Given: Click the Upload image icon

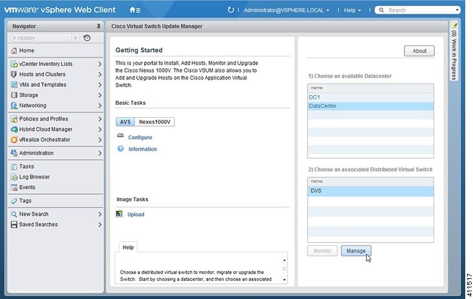Looking at the screenshot, I should coord(119,214).
